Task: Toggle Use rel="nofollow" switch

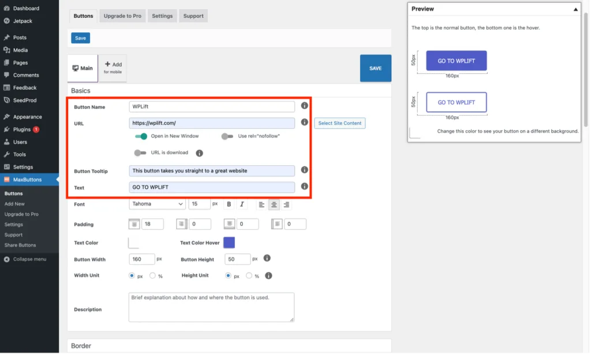Action: [227, 136]
